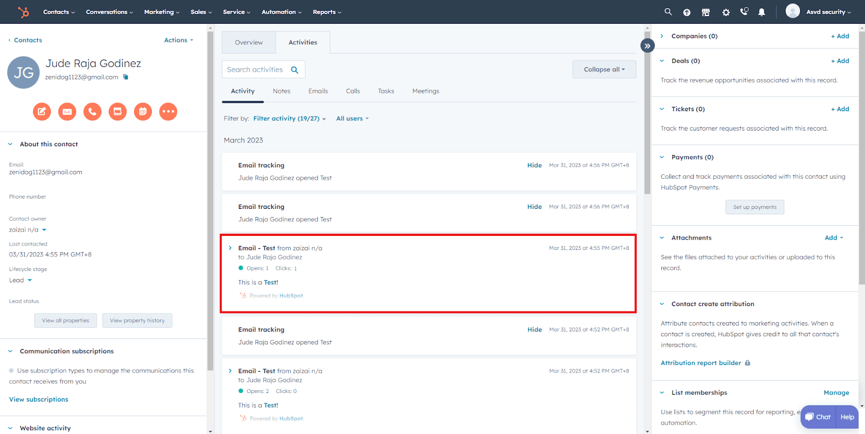Image resolution: width=865 pixels, height=434 pixels.
Task: Click View property history button
Action: click(x=137, y=321)
